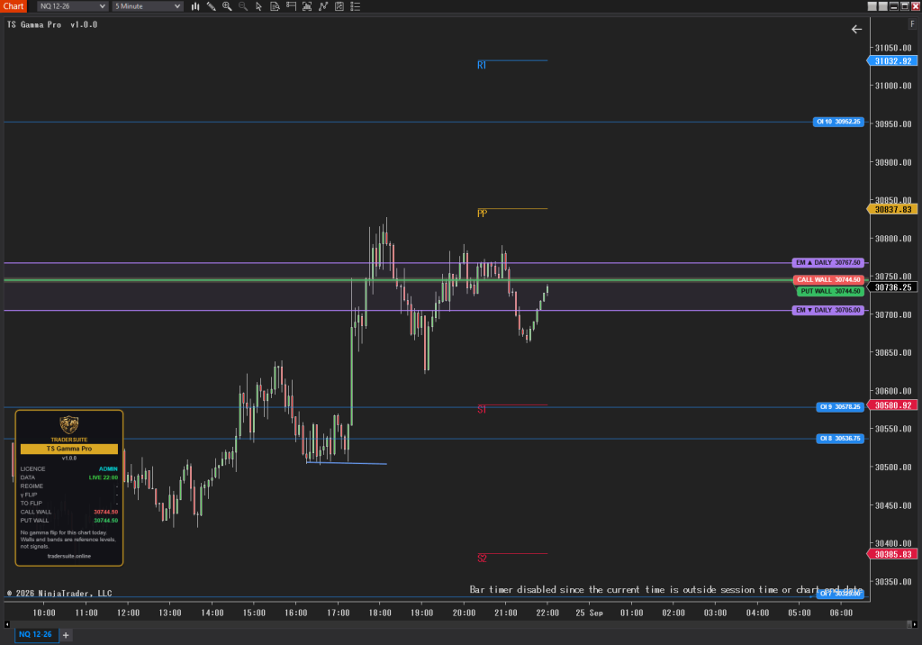Toggle the Chart Trader icon
The width and height of the screenshot is (922, 645).
[x=291, y=6]
